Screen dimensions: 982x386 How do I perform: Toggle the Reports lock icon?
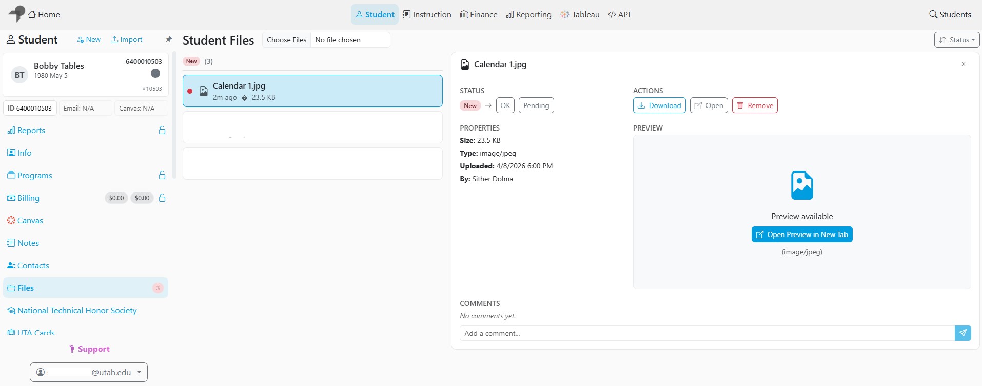162,130
